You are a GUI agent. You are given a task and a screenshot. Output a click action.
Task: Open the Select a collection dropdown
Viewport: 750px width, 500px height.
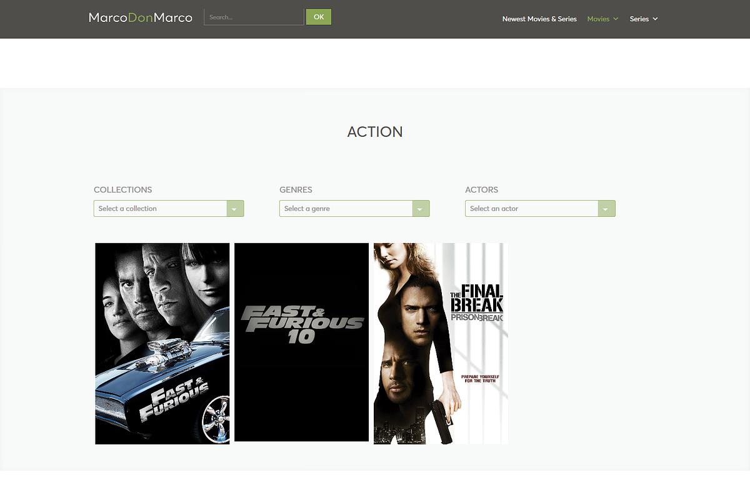coord(169,209)
